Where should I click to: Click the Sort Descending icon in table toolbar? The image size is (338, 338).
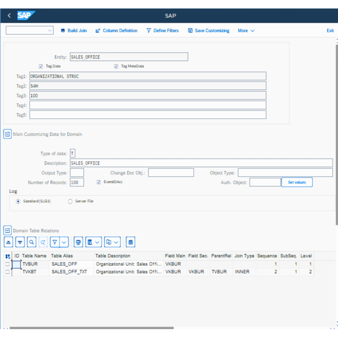click(20, 242)
